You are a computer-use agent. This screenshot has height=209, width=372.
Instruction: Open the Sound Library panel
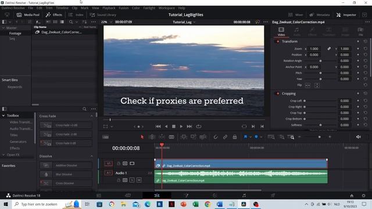(x=103, y=15)
